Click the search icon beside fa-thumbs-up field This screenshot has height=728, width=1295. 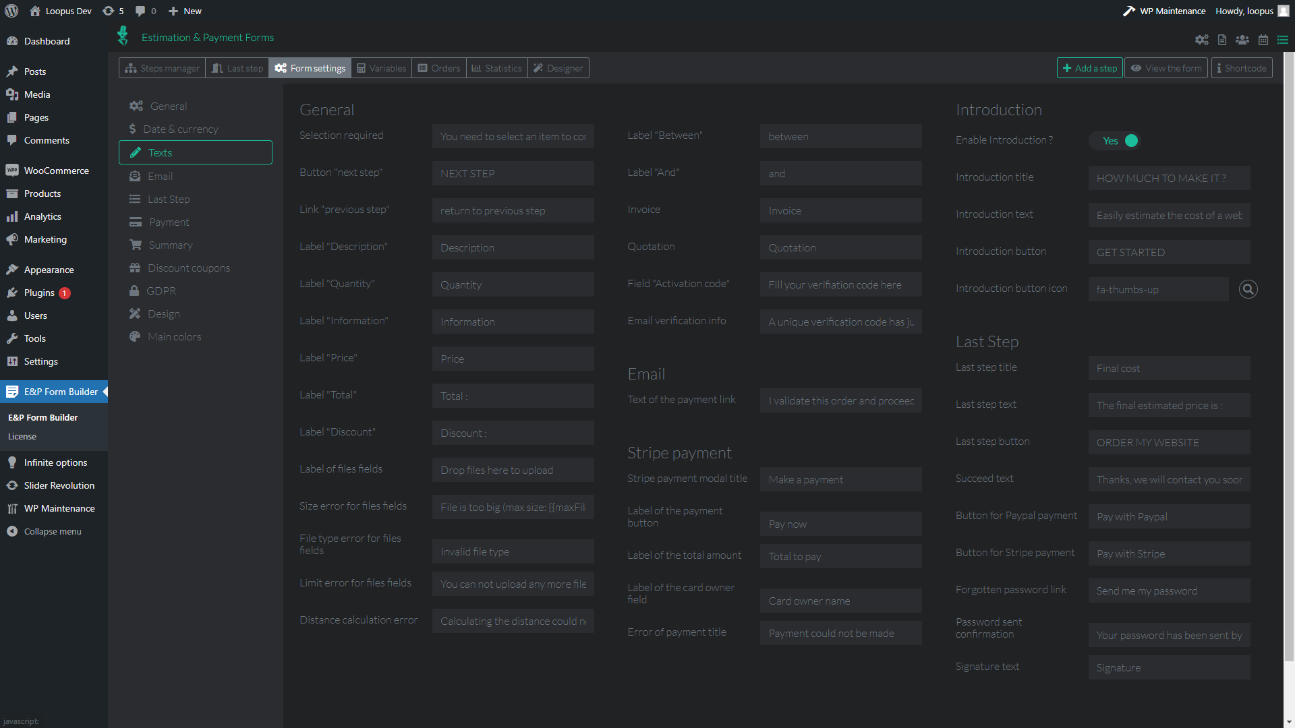(1248, 289)
